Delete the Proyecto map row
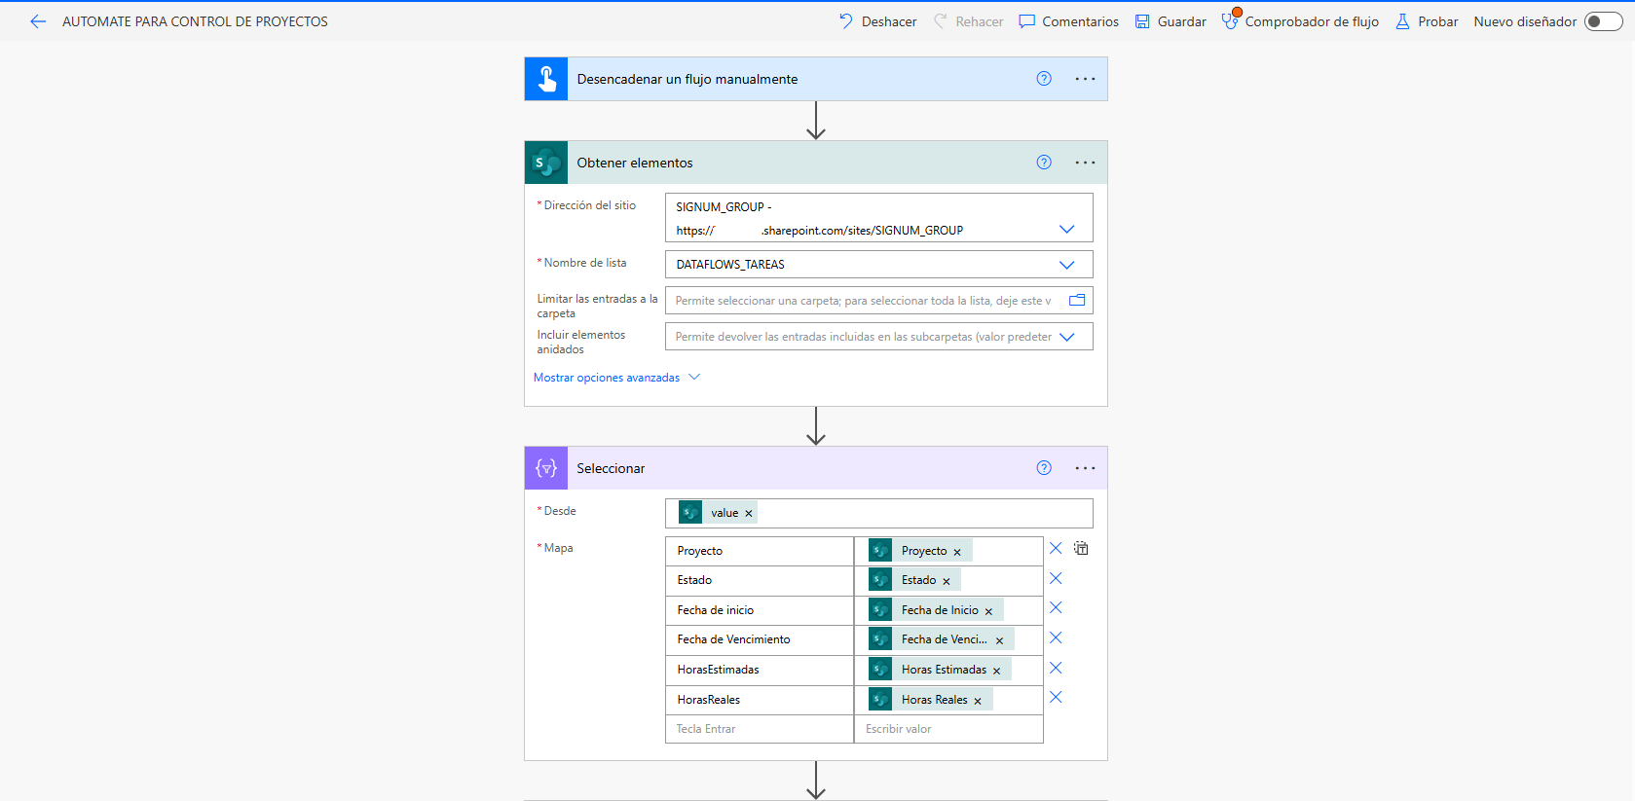The width and height of the screenshot is (1635, 801). [1056, 549]
